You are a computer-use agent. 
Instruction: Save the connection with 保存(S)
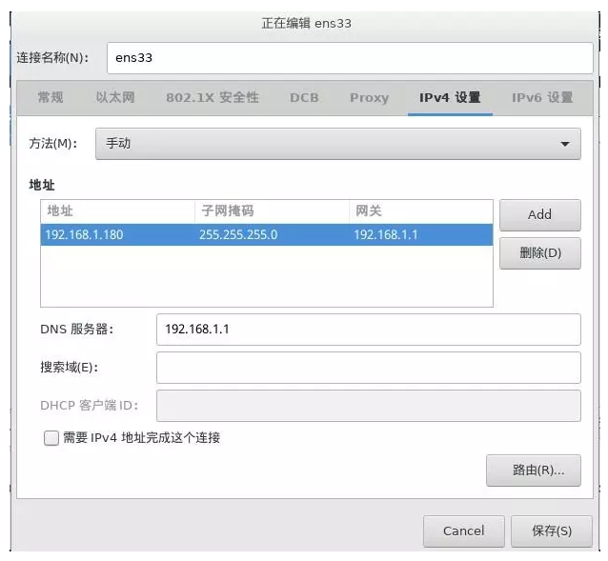point(552,531)
